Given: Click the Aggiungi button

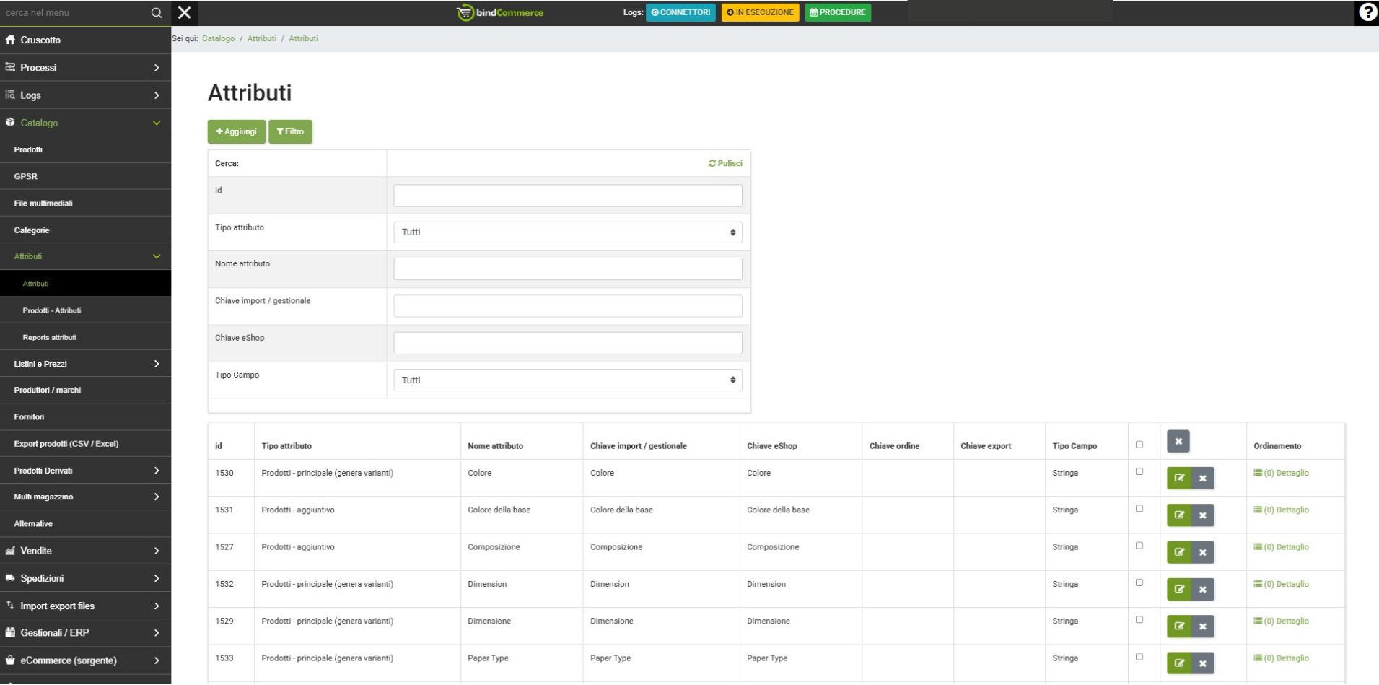Looking at the screenshot, I should tap(236, 131).
